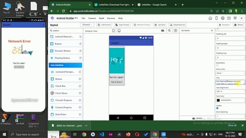Expand the downloaded json file options chevron
246x138 pixels.
[x=86, y=126]
